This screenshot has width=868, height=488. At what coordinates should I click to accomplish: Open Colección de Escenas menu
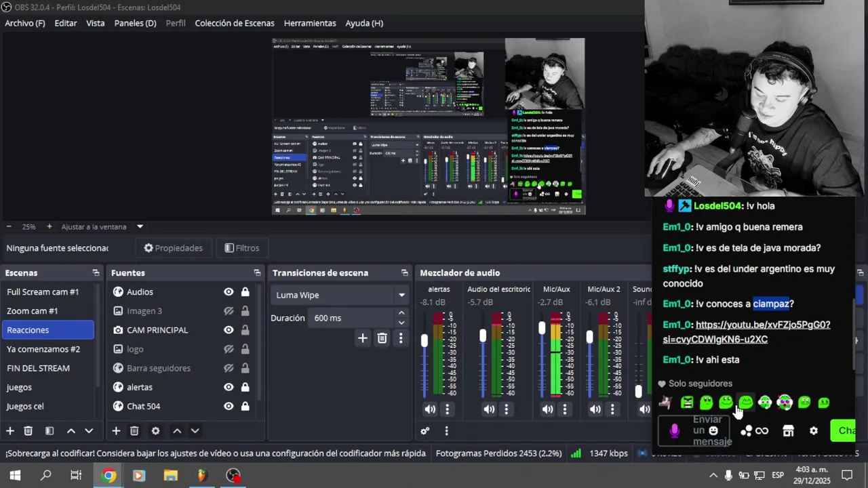click(235, 23)
